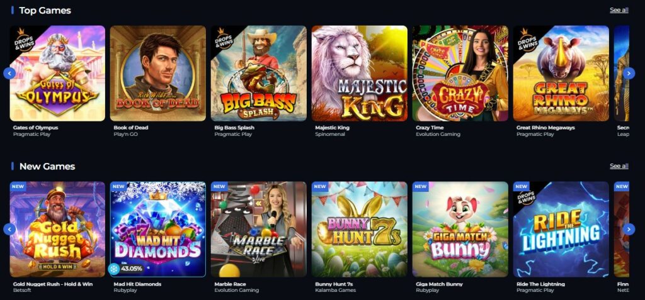
Task: Open the Giga Match Bunny thumbnail
Action: [x=460, y=230]
